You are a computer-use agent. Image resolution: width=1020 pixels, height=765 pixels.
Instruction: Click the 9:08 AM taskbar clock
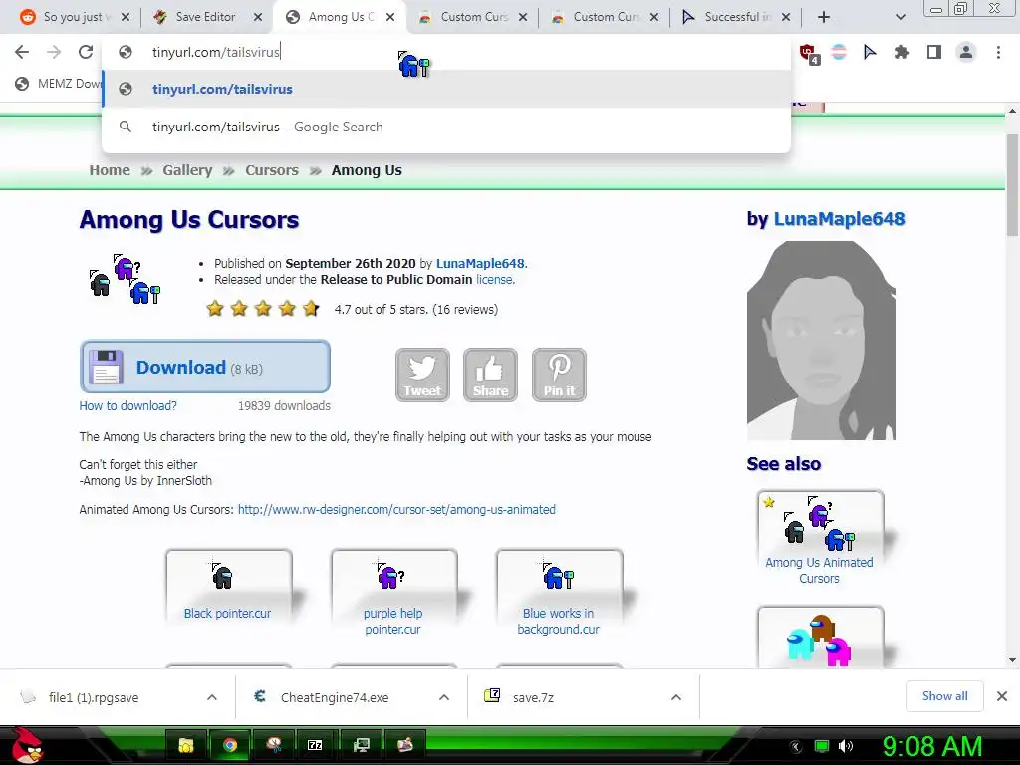click(931, 746)
